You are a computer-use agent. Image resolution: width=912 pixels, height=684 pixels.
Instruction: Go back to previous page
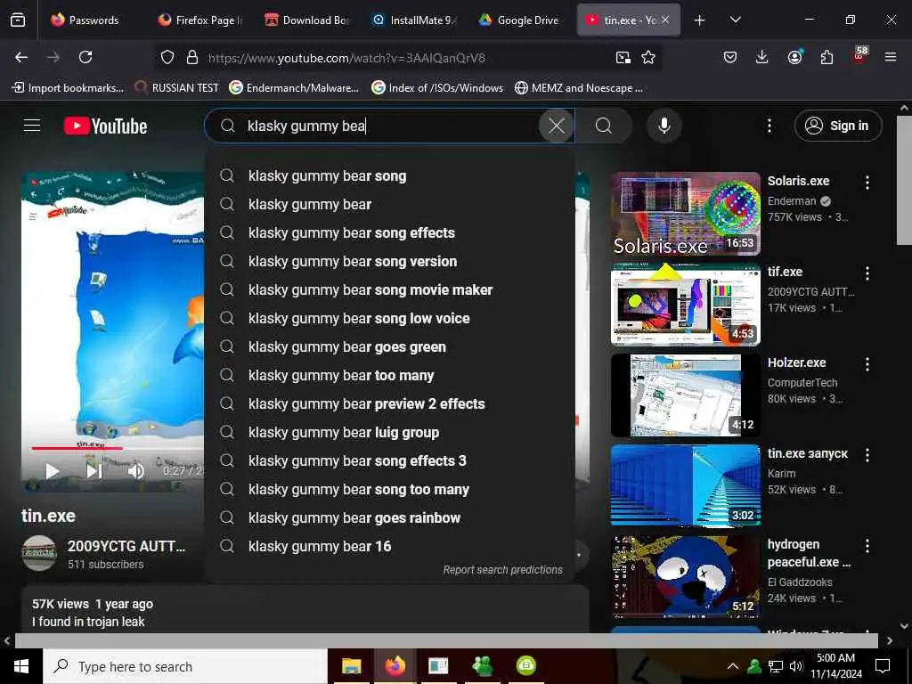pyautogui.click(x=21, y=57)
